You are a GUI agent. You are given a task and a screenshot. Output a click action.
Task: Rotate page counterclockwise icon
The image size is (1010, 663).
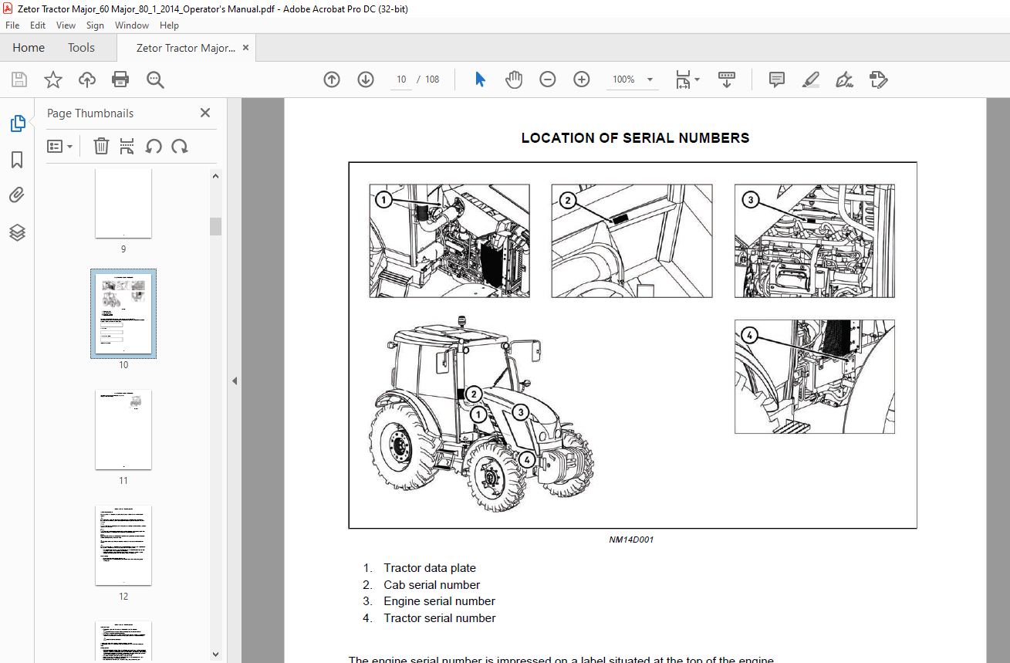tap(154, 146)
